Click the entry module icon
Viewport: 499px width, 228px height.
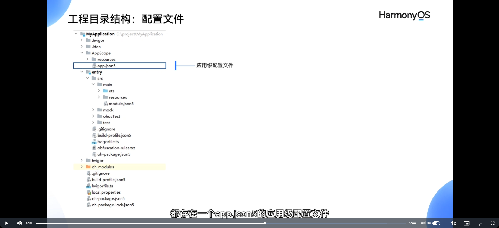[88, 72]
